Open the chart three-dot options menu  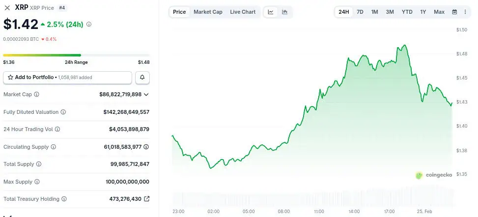pos(465,12)
